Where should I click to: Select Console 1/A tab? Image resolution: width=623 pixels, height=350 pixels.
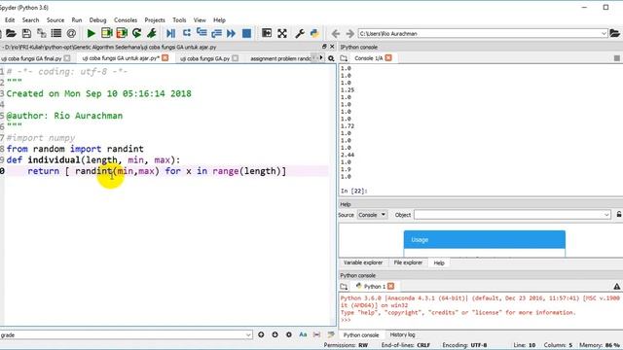pyautogui.click(x=368, y=58)
